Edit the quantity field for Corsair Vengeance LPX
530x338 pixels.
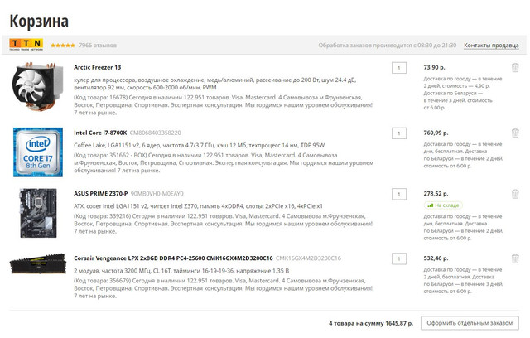(399, 259)
